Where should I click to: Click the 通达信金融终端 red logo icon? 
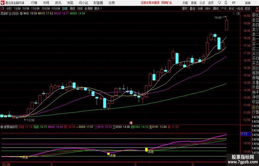coord(2,3)
